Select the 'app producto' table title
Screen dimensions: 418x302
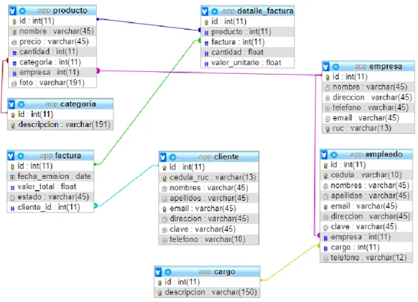[62, 11]
